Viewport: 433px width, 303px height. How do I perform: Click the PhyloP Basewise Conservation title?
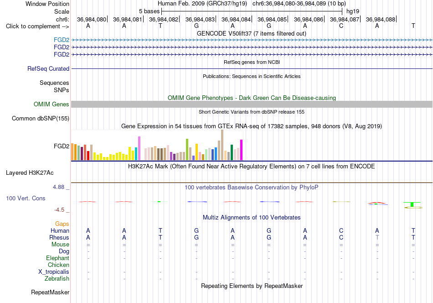coord(251,188)
